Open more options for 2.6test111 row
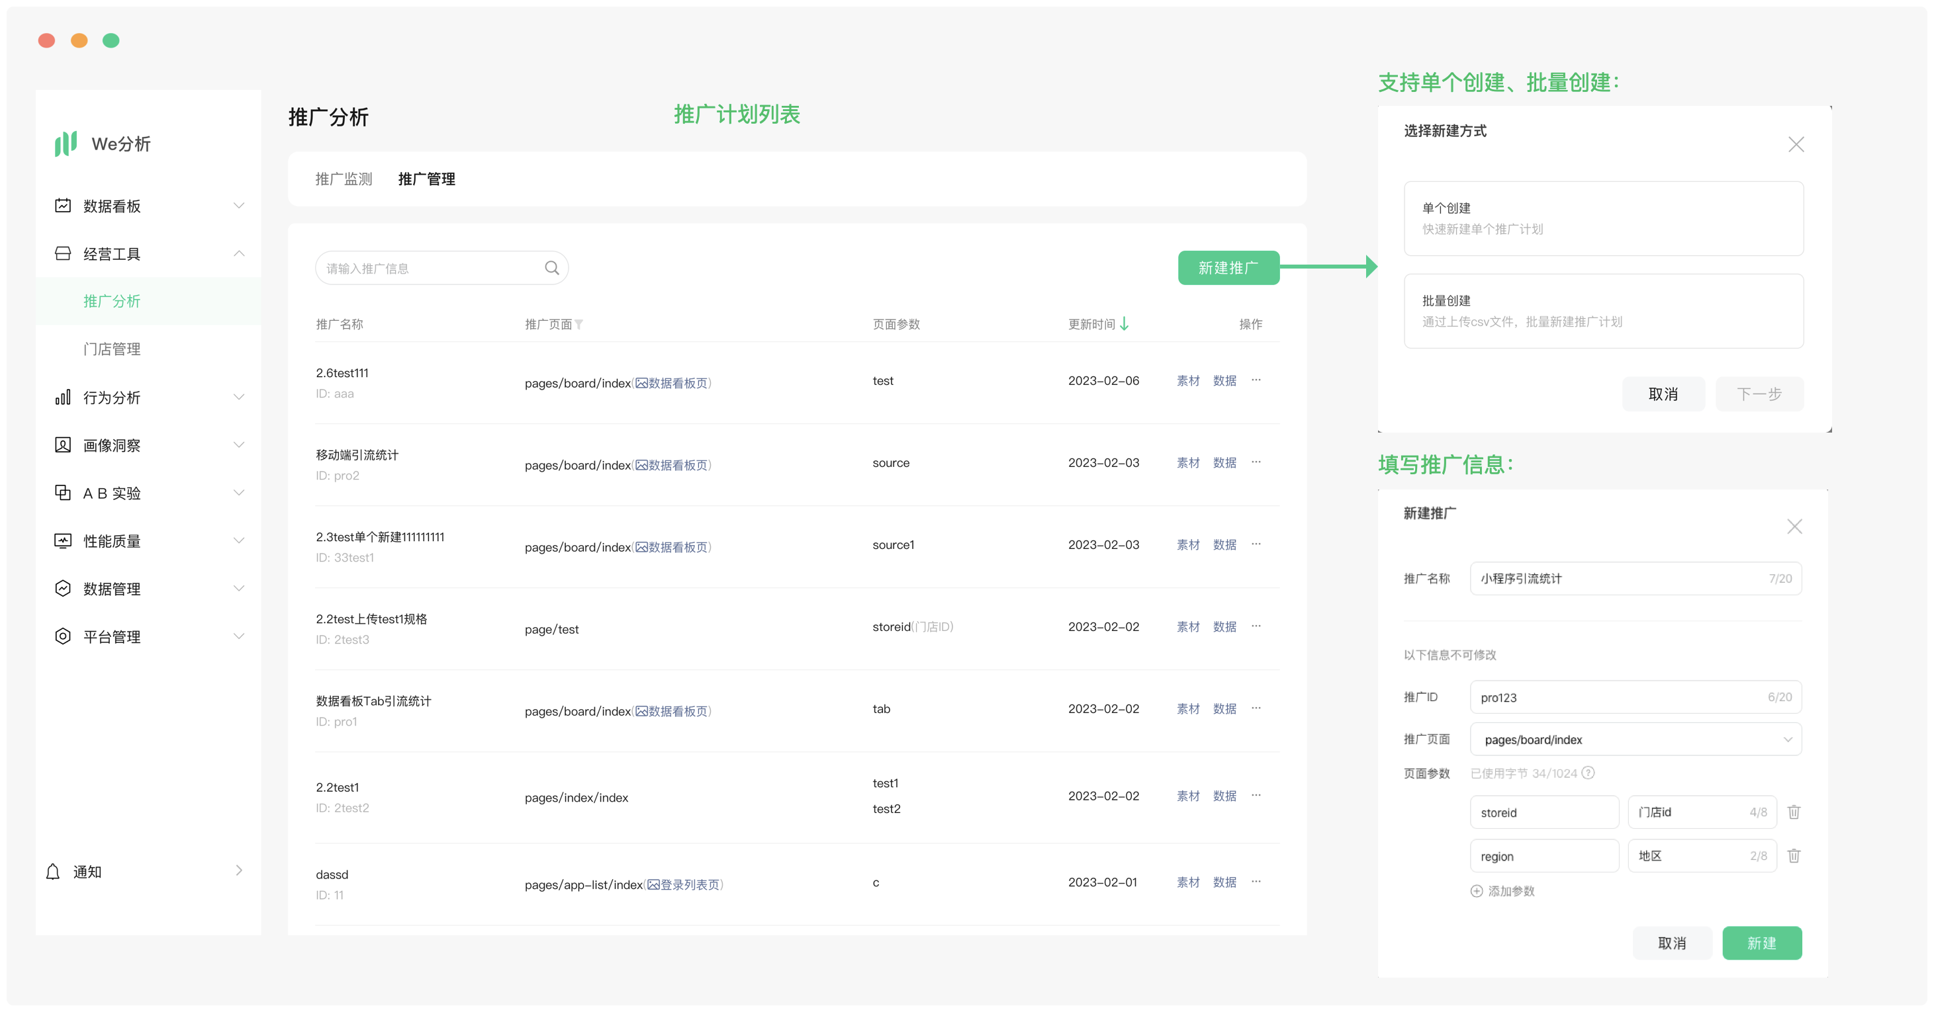This screenshot has width=1934, height=1012. click(x=1256, y=380)
